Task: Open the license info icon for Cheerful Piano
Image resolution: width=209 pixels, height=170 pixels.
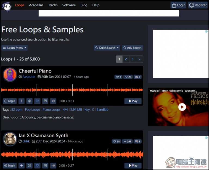Action: [x=29, y=101]
